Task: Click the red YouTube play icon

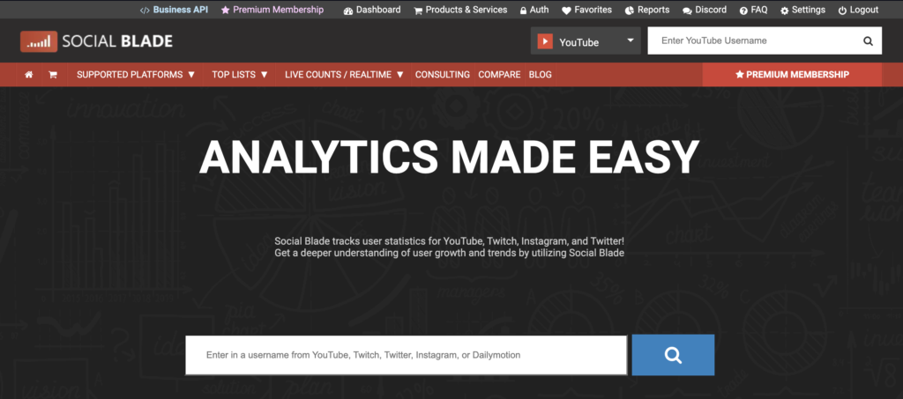Action: point(545,41)
